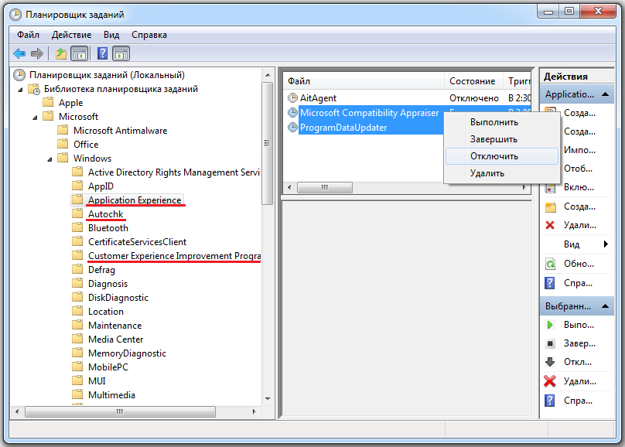Click the task list horizontal scrollbar thumb
Viewport: 625px width, 447px height.
(x=325, y=187)
